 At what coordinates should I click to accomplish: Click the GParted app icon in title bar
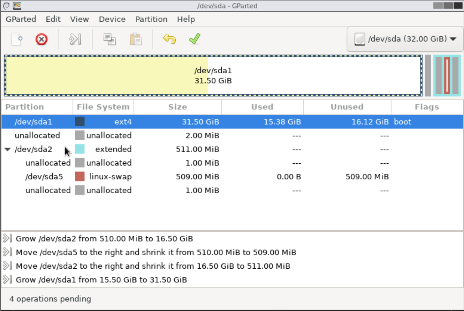17,6
